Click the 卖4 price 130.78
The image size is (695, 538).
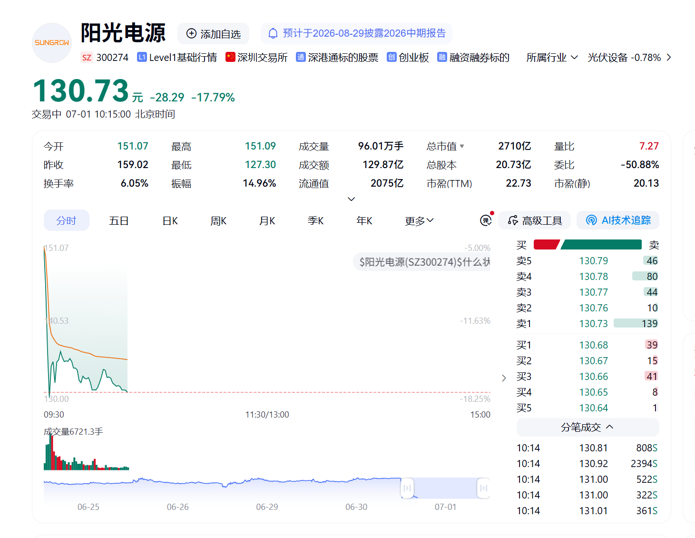point(594,277)
